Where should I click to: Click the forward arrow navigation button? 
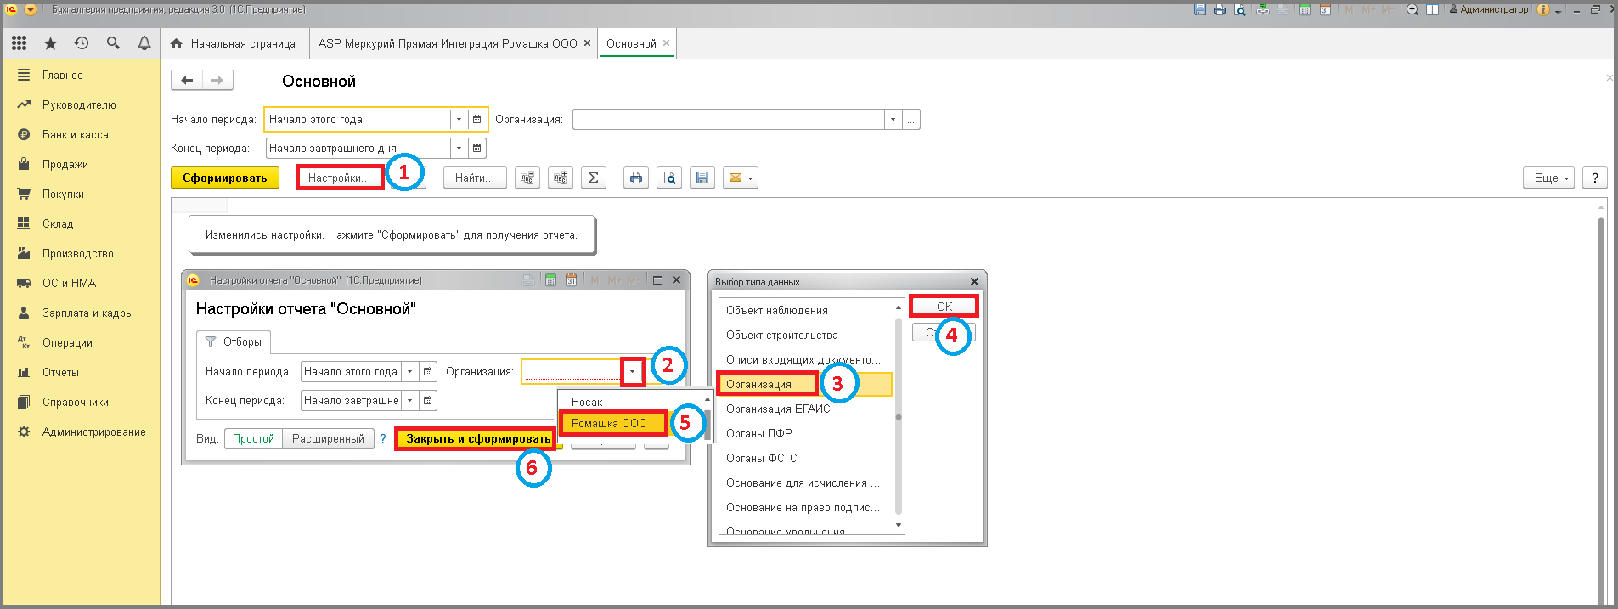tap(217, 81)
